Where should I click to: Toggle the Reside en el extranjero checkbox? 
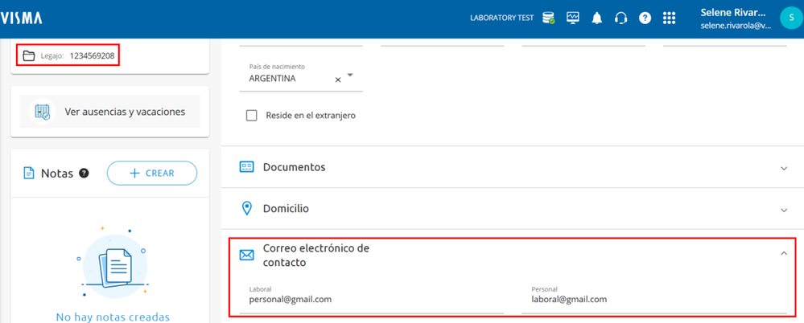point(252,116)
